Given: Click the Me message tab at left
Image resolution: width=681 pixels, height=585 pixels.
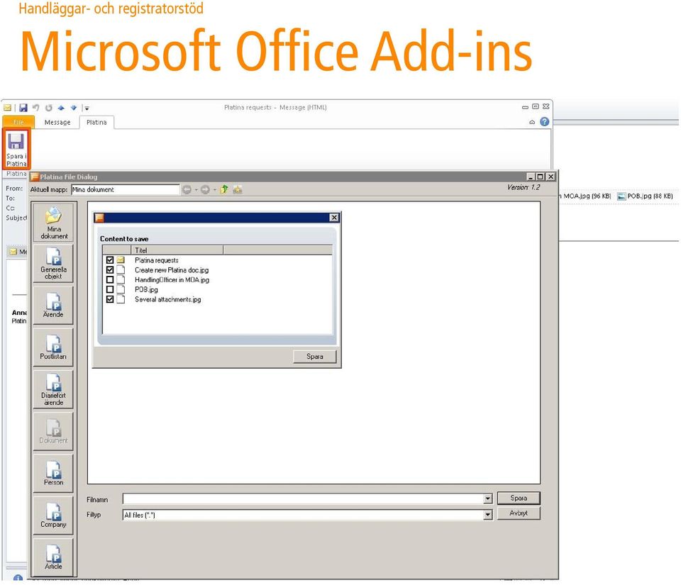Looking at the screenshot, I should pos(17,252).
